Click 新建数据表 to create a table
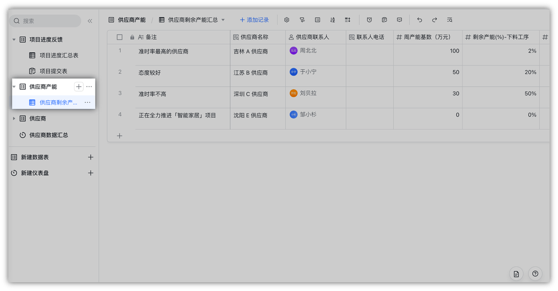The image size is (558, 291). coord(35,157)
